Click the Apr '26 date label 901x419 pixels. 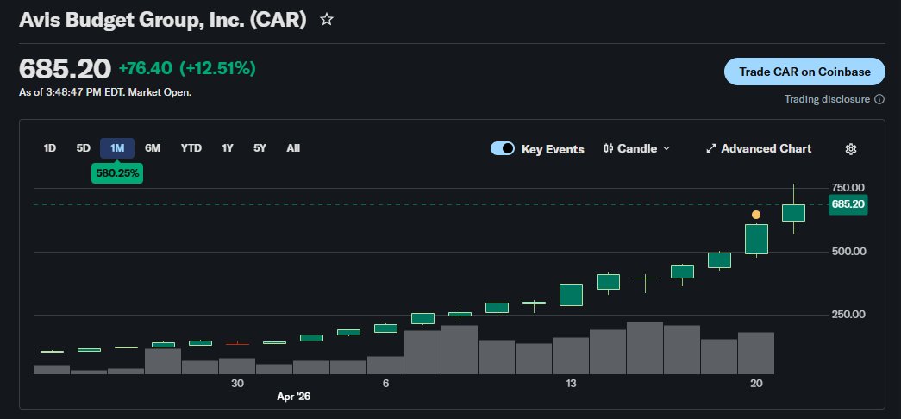point(294,396)
